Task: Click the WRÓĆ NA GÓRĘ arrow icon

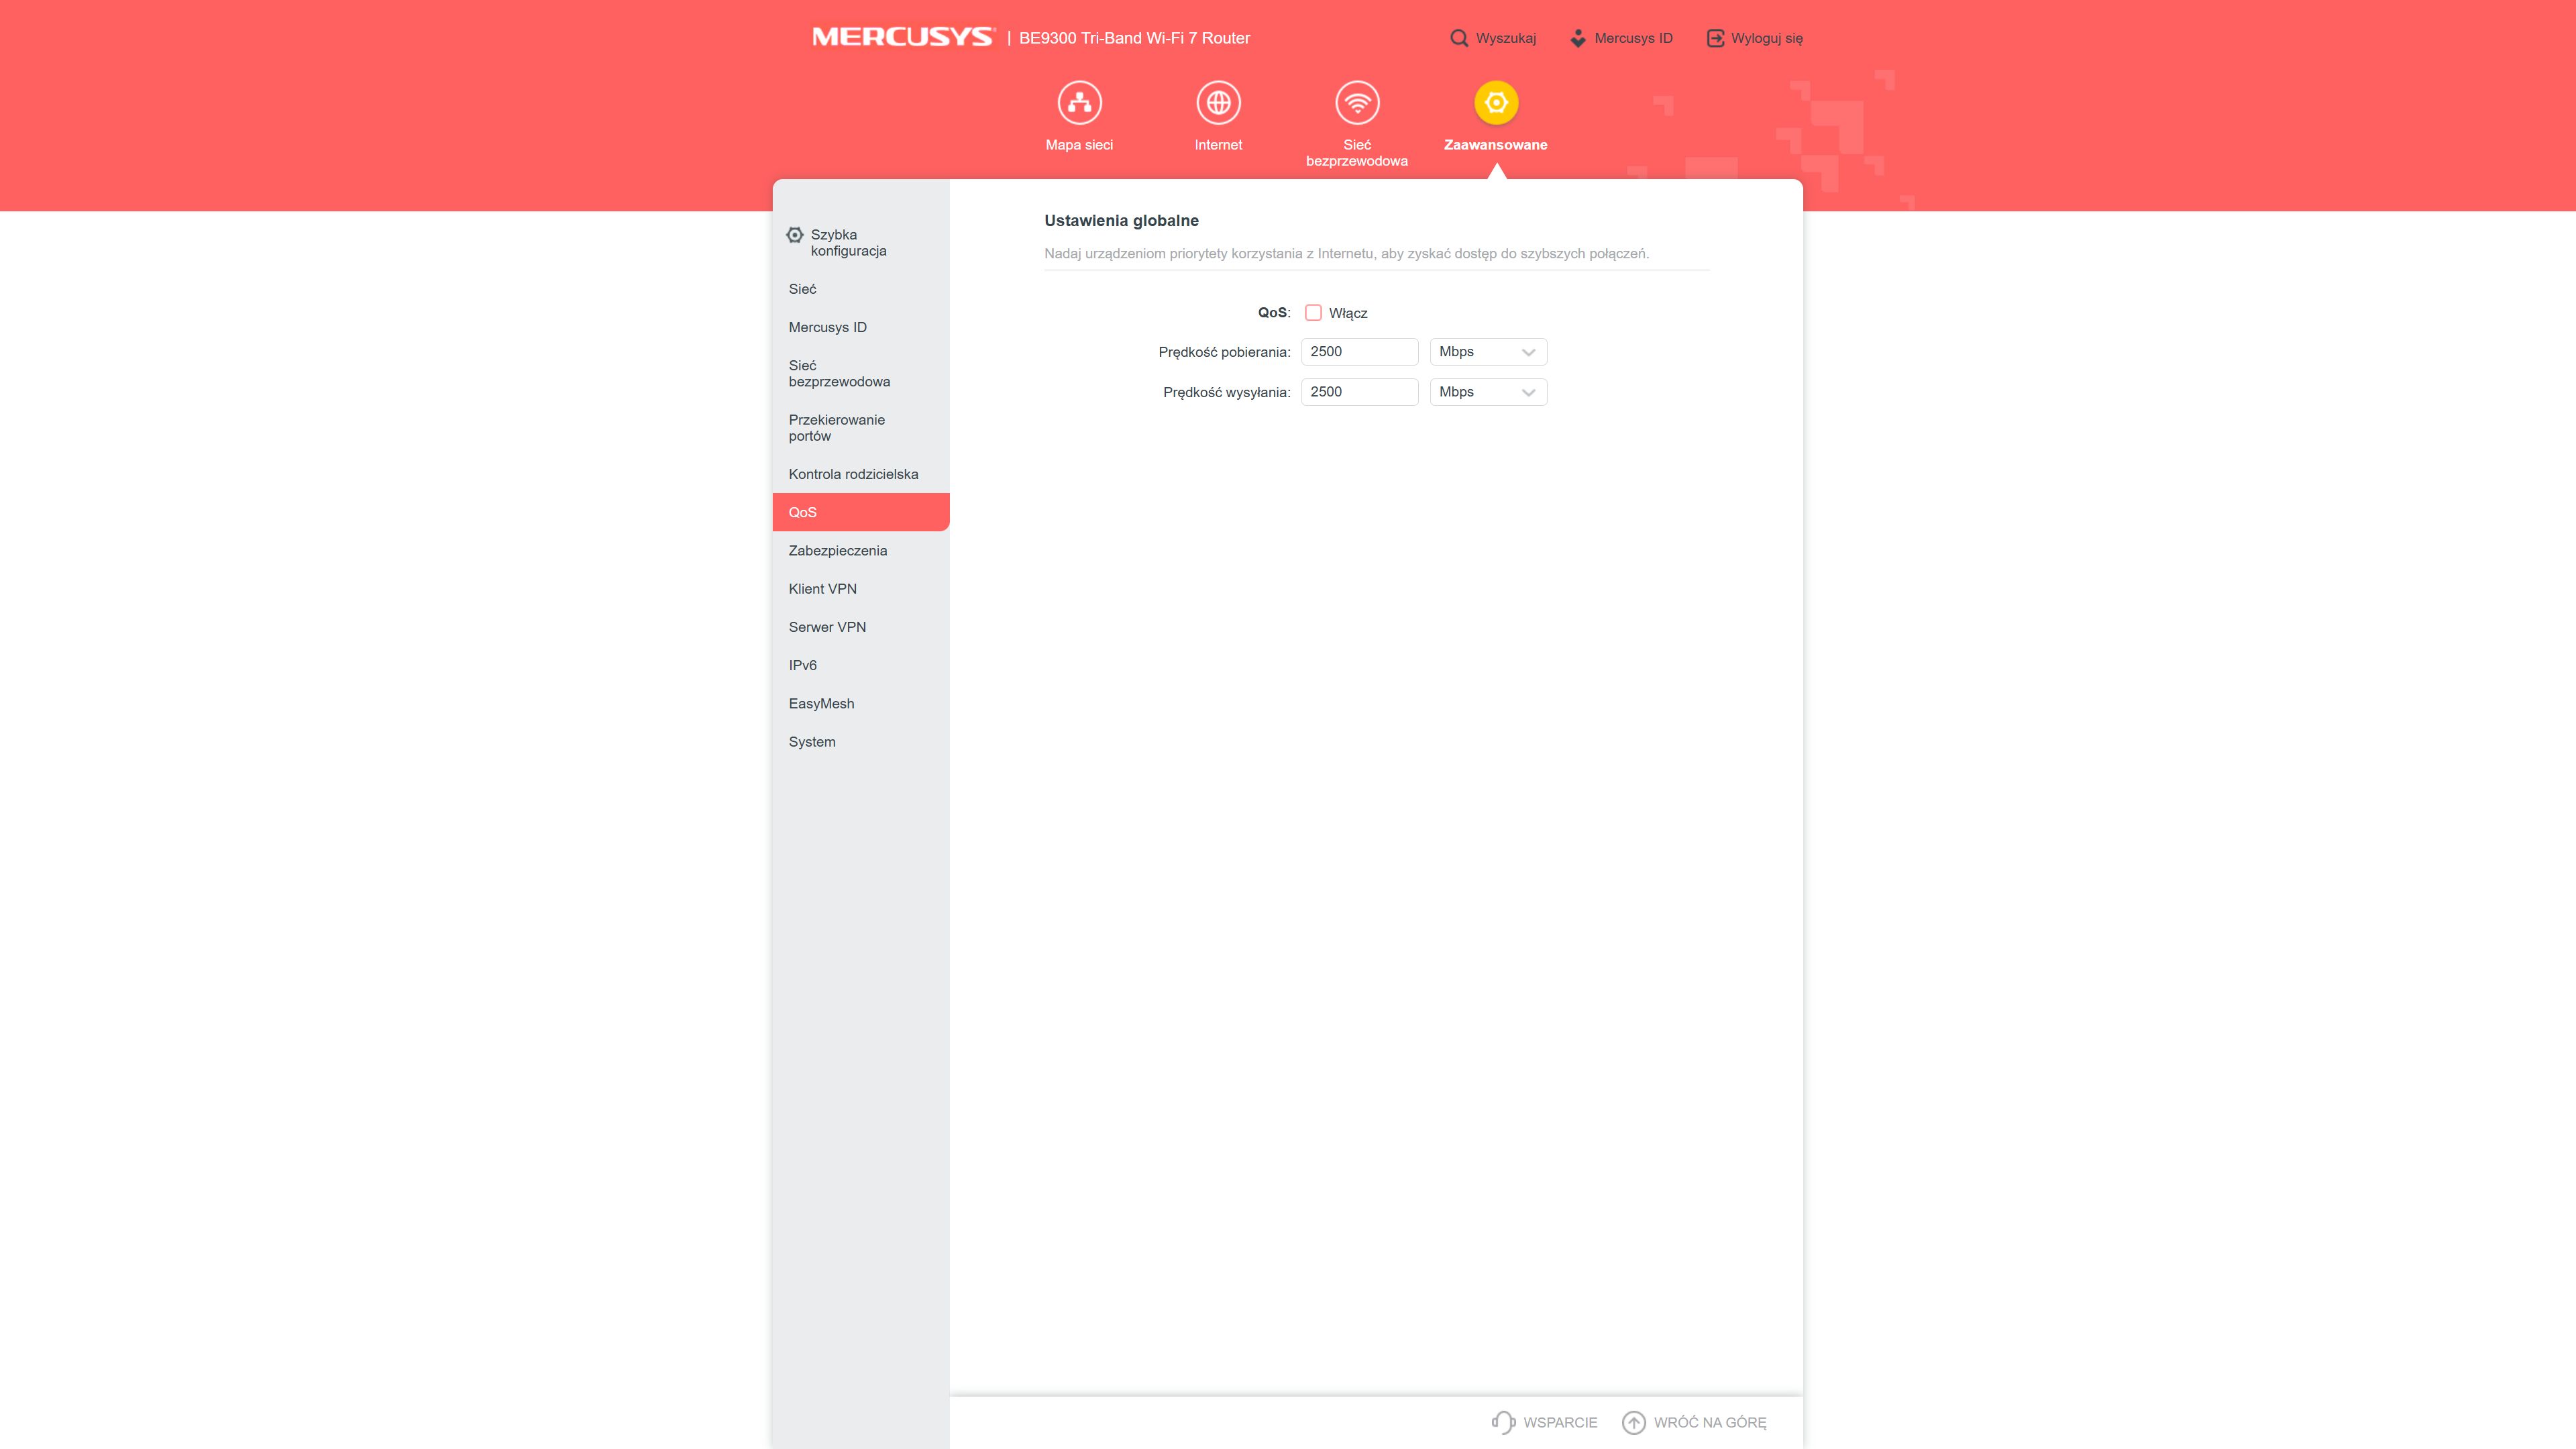Action: (x=1633, y=1422)
